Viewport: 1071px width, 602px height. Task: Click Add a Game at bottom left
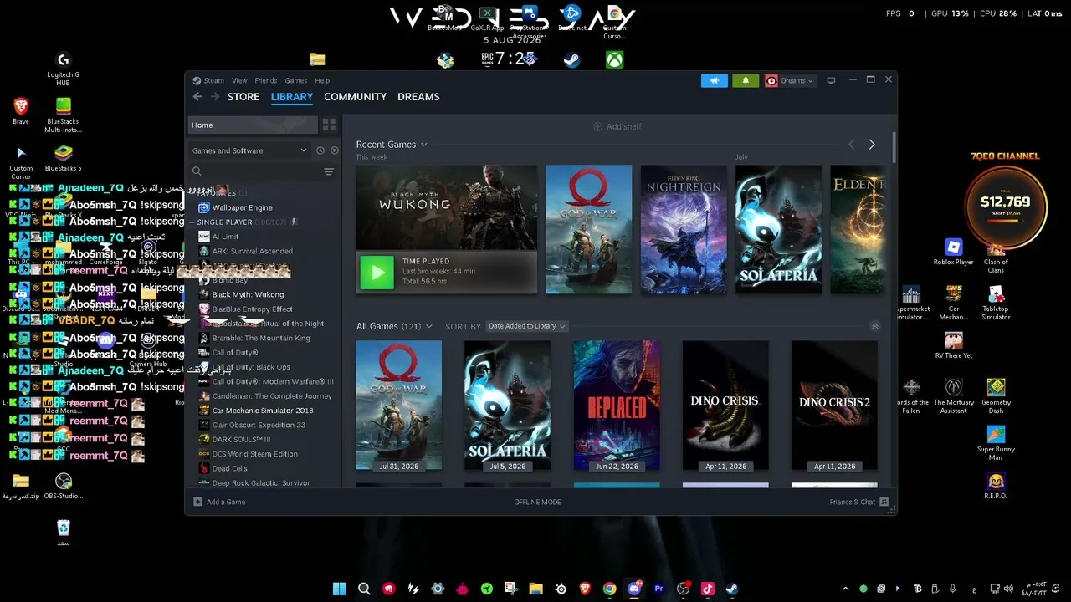click(219, 502)
